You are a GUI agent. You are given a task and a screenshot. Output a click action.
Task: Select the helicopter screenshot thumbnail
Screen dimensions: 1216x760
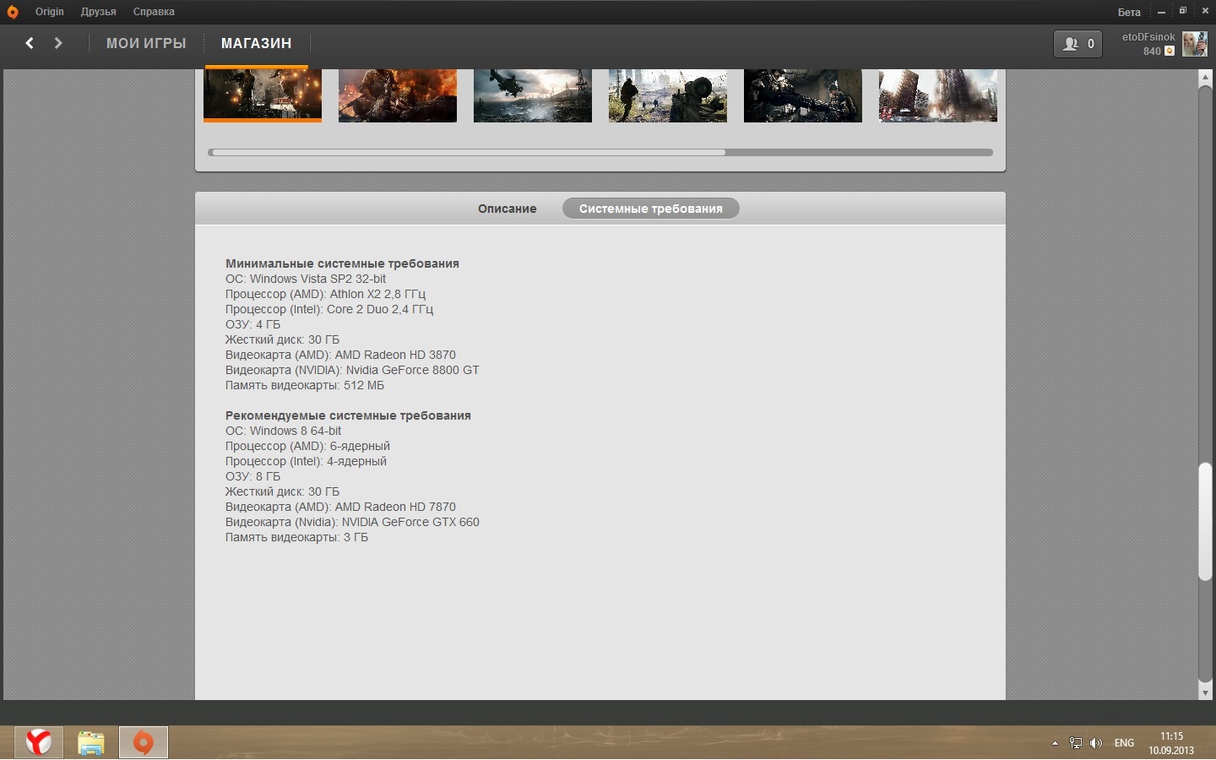point(532,95)
